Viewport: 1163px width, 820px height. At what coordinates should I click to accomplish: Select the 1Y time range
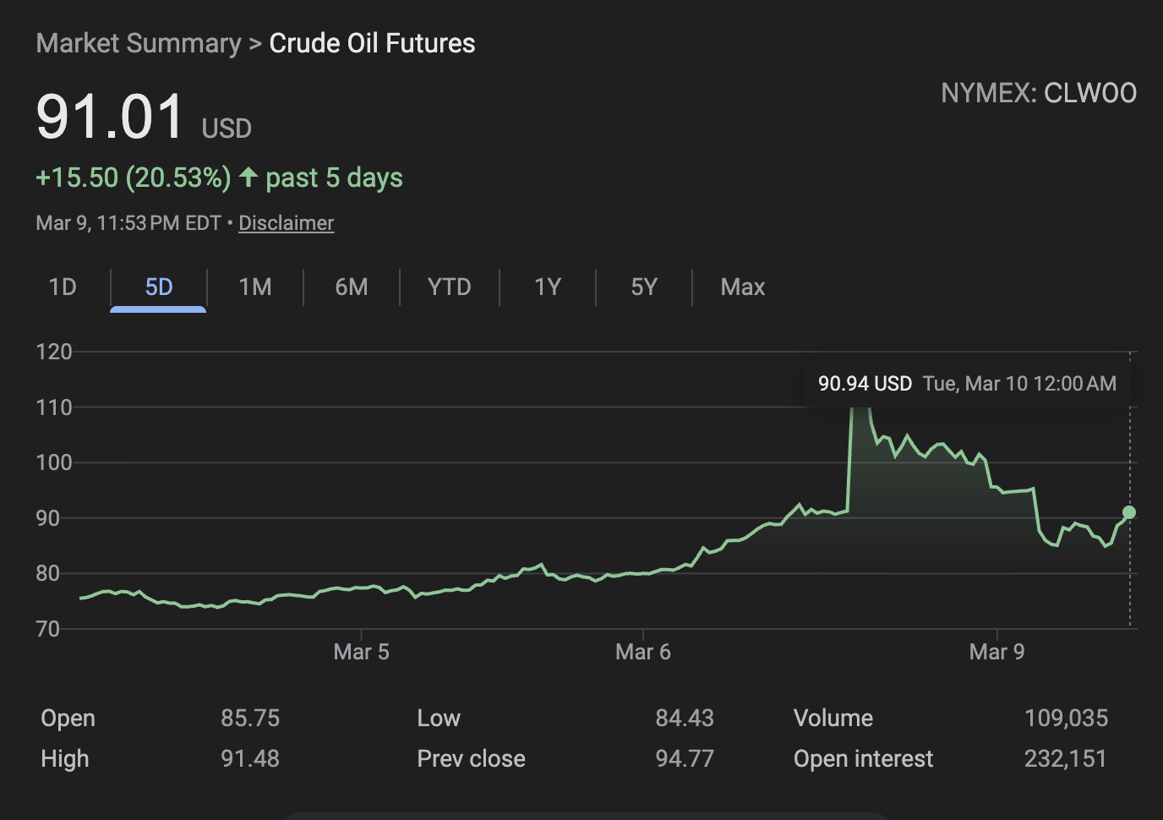(548, 287)
